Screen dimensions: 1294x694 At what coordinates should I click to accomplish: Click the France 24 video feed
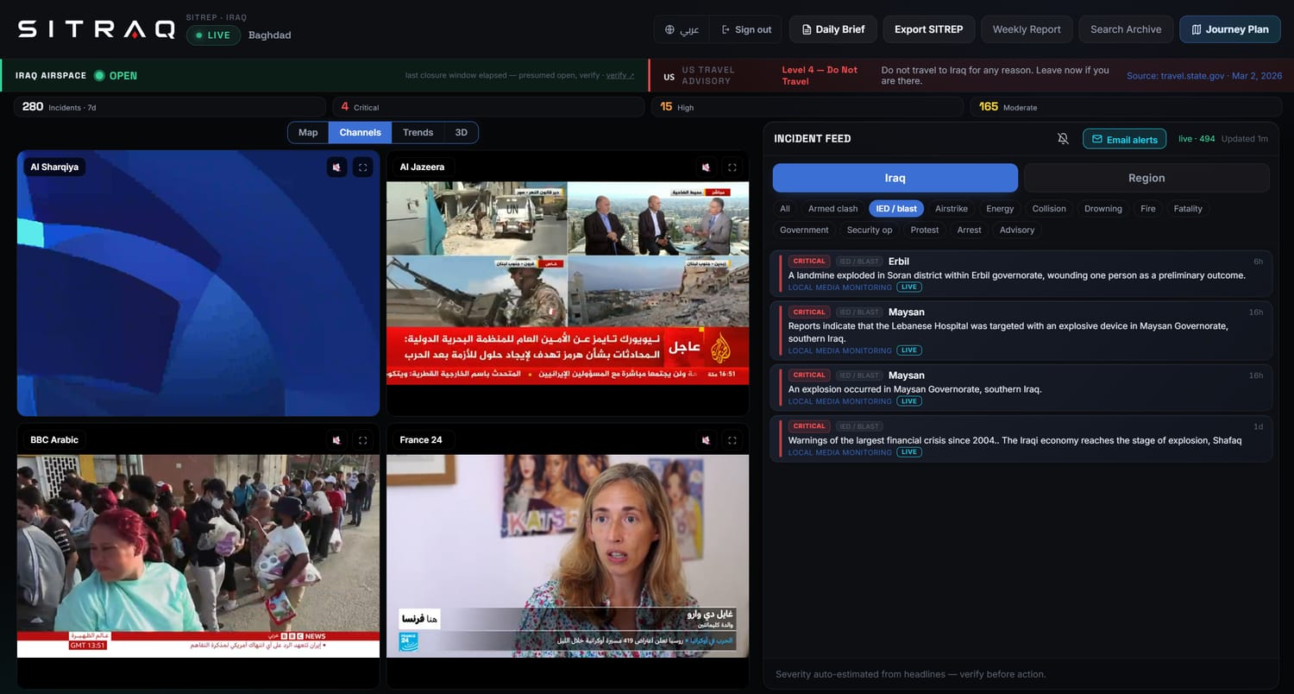pyautogui.click(x=568, y=556)
